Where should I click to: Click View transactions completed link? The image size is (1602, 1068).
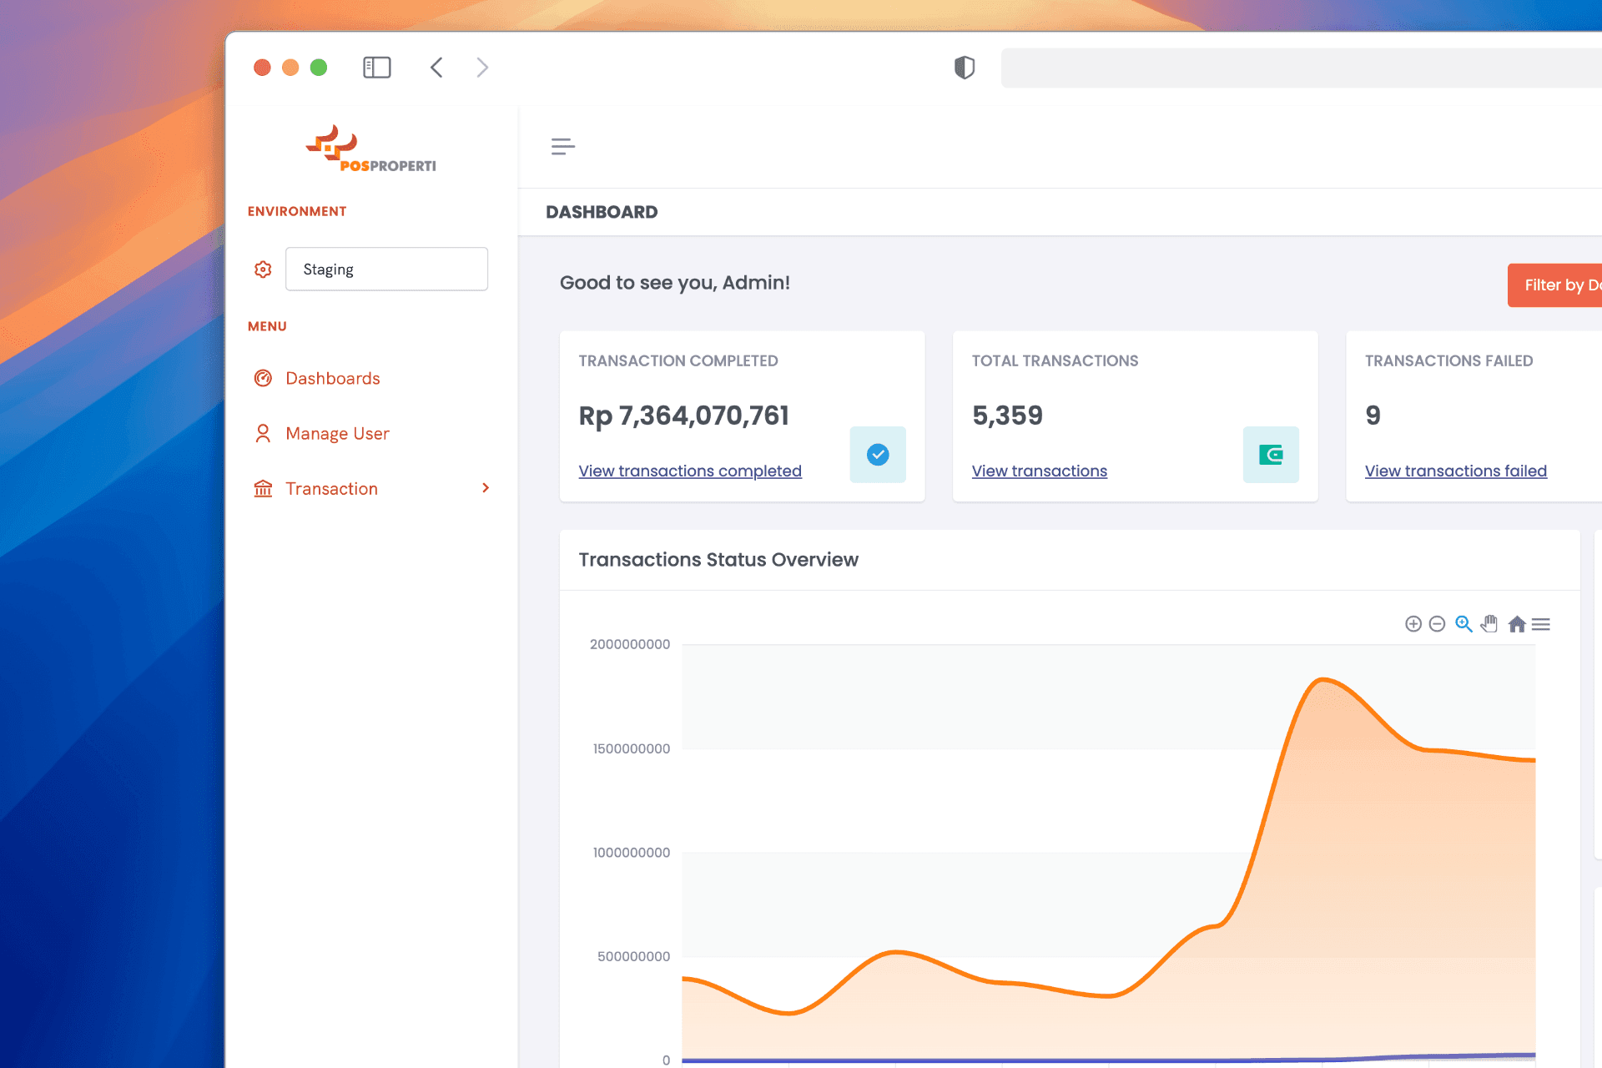pyautogui.click(x=690, y=471)
